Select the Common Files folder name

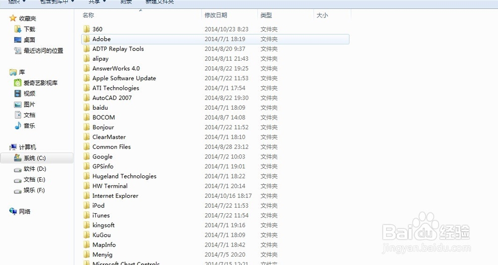click(112, 147)
